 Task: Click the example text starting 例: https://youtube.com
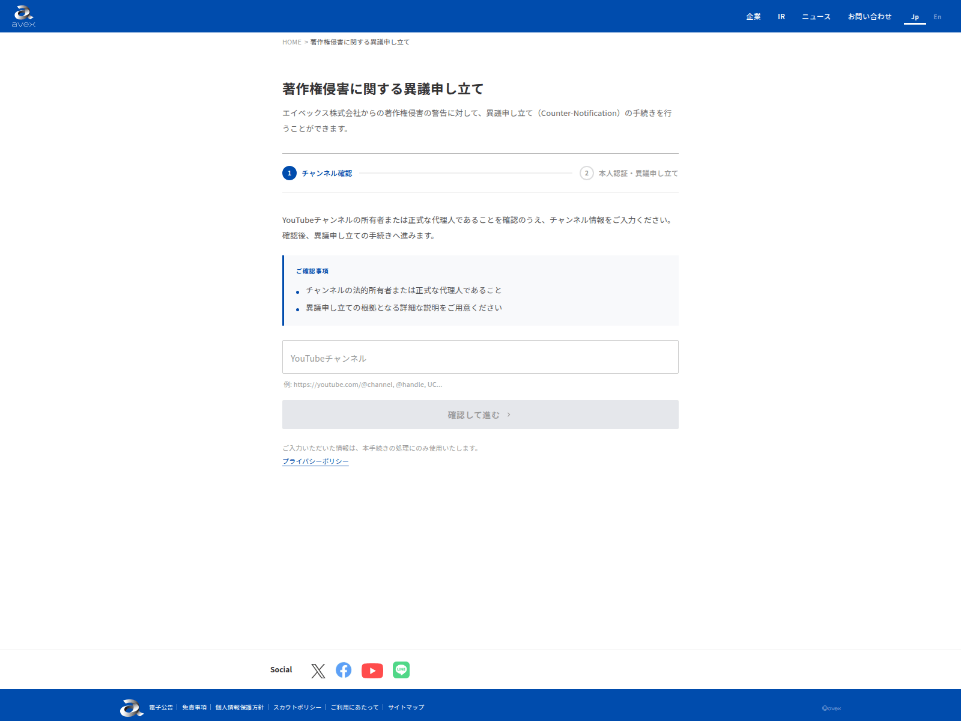click(363, 385)
